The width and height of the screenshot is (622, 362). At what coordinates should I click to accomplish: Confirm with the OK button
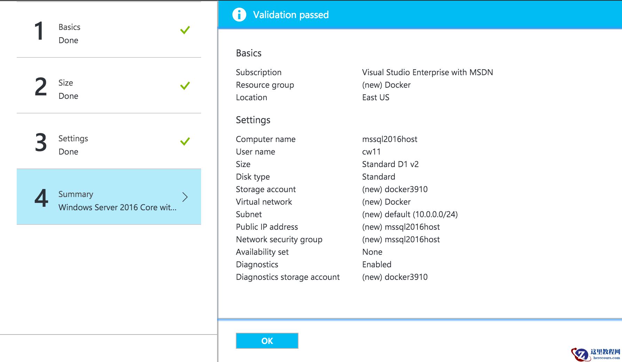point(267,341)
